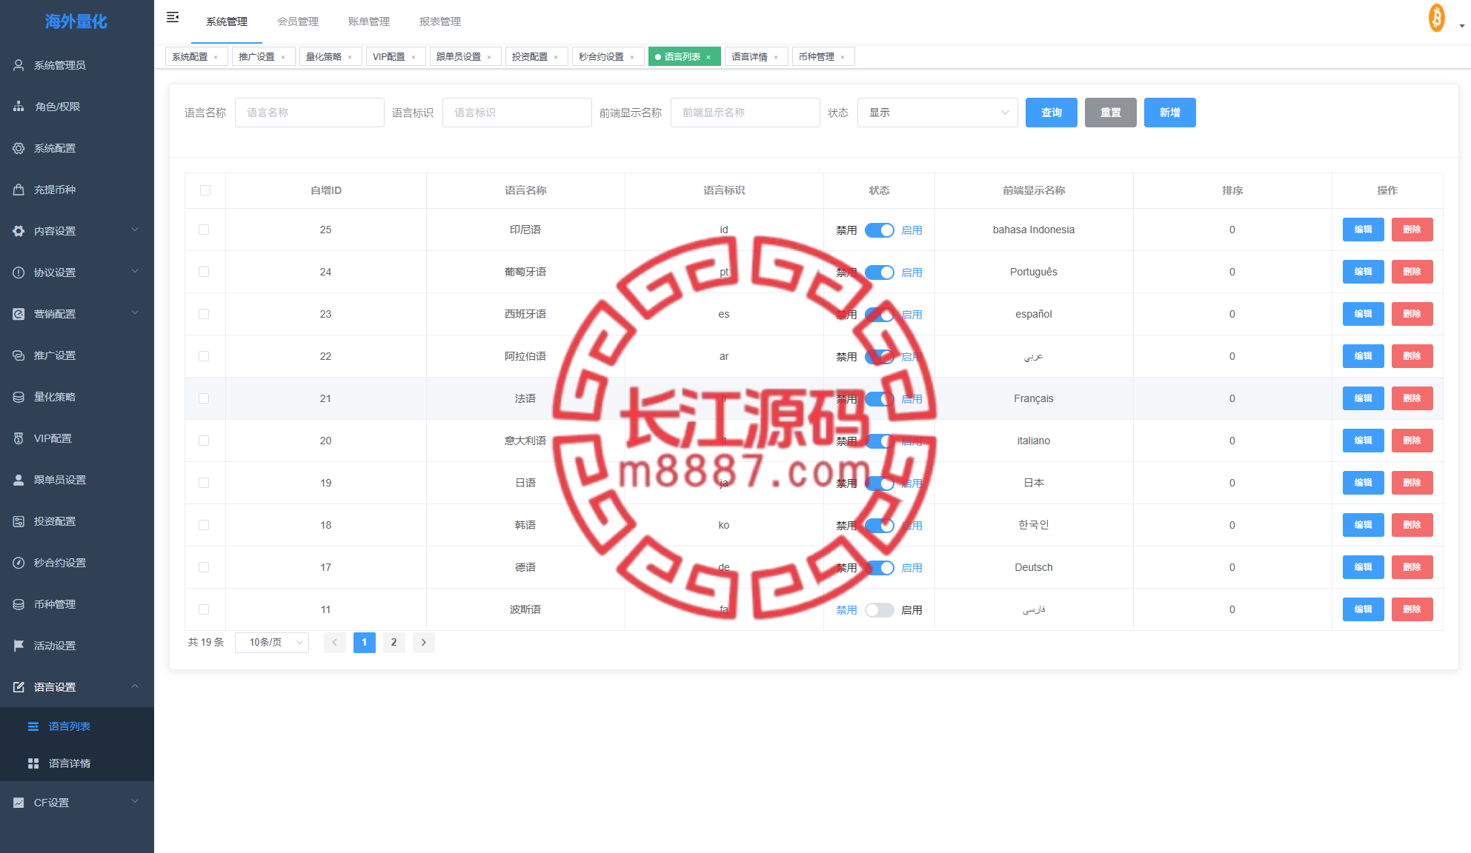The image size is (1471, 853).
Task: Click the VIP配置 medal icon
Action: pos(19,438)
